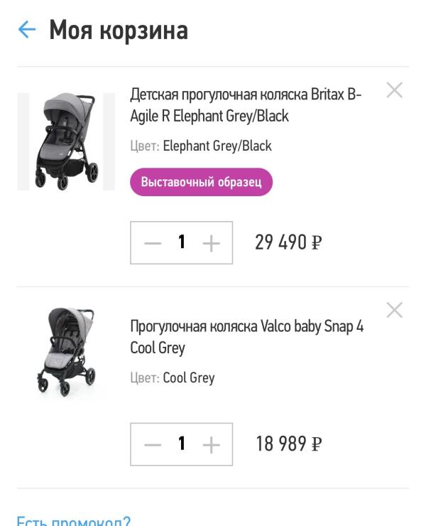Image resolution: width=426 pixels, height=526 pixels.
Task: Increase quantity of the Britax stroller
Action: click(x=211, y=243)
